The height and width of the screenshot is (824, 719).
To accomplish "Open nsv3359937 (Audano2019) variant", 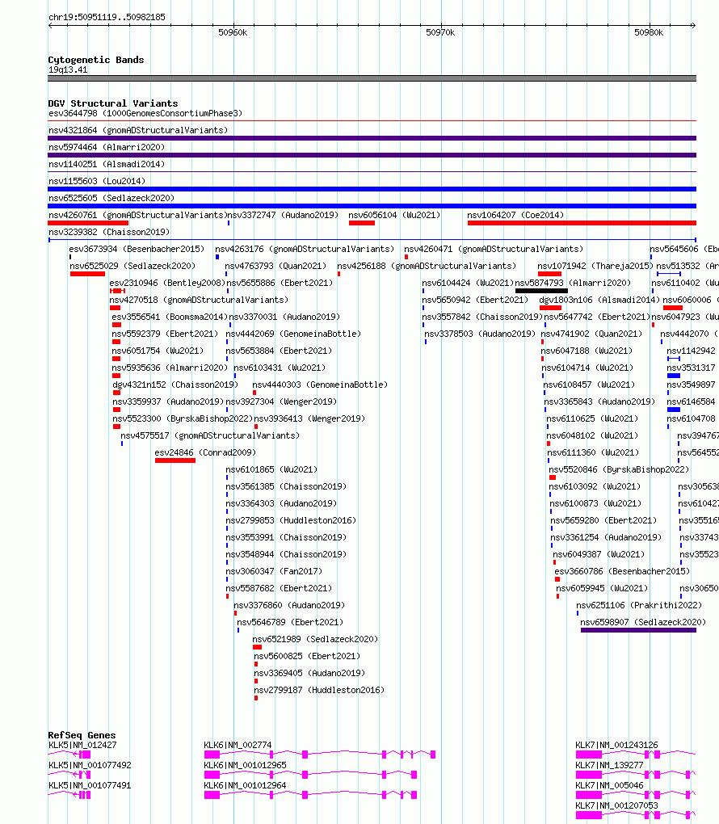I will click(168, 401).
